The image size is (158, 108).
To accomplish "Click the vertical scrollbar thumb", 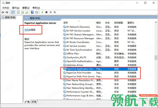I will tap(156, 58).
